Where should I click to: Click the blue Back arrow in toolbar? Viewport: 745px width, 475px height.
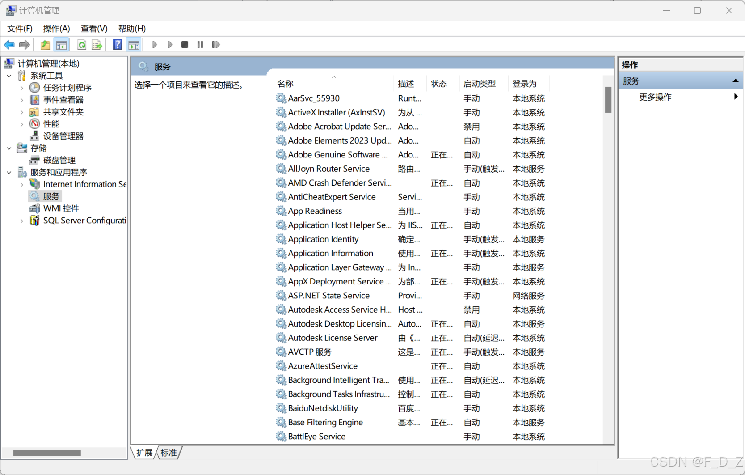point(9,45)
